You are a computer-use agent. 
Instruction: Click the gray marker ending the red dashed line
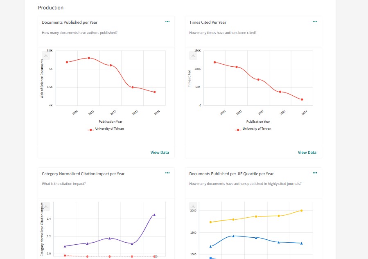[156, 257]
